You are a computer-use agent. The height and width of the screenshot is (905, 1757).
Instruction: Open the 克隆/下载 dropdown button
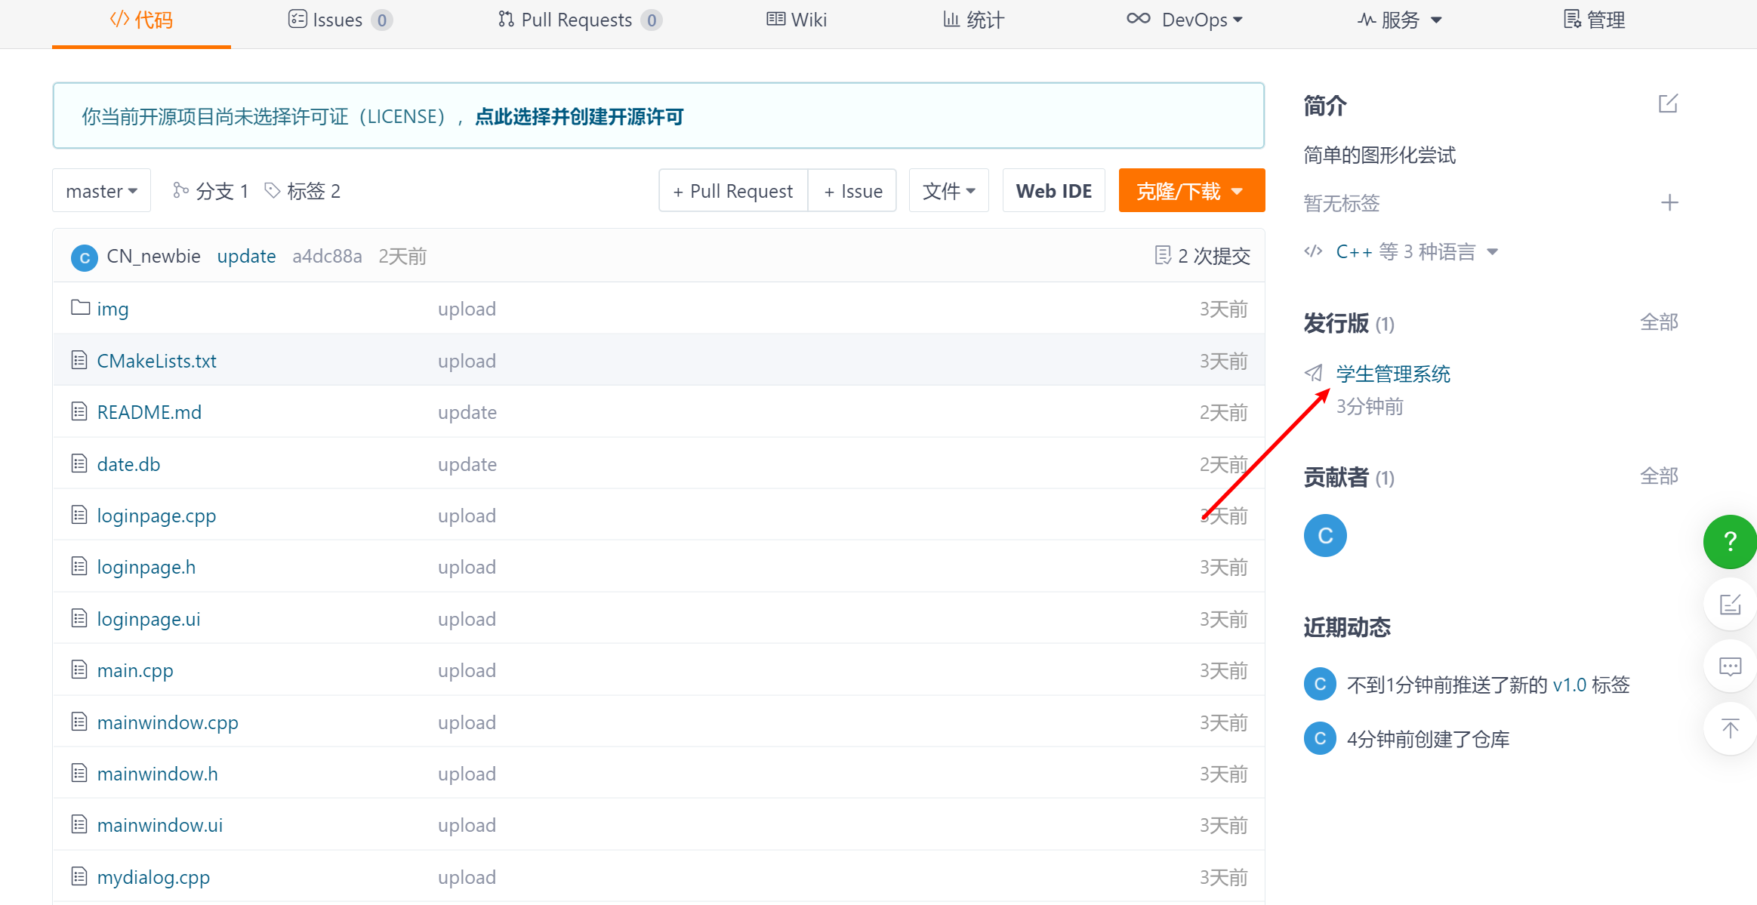(x=1191, y=191)
